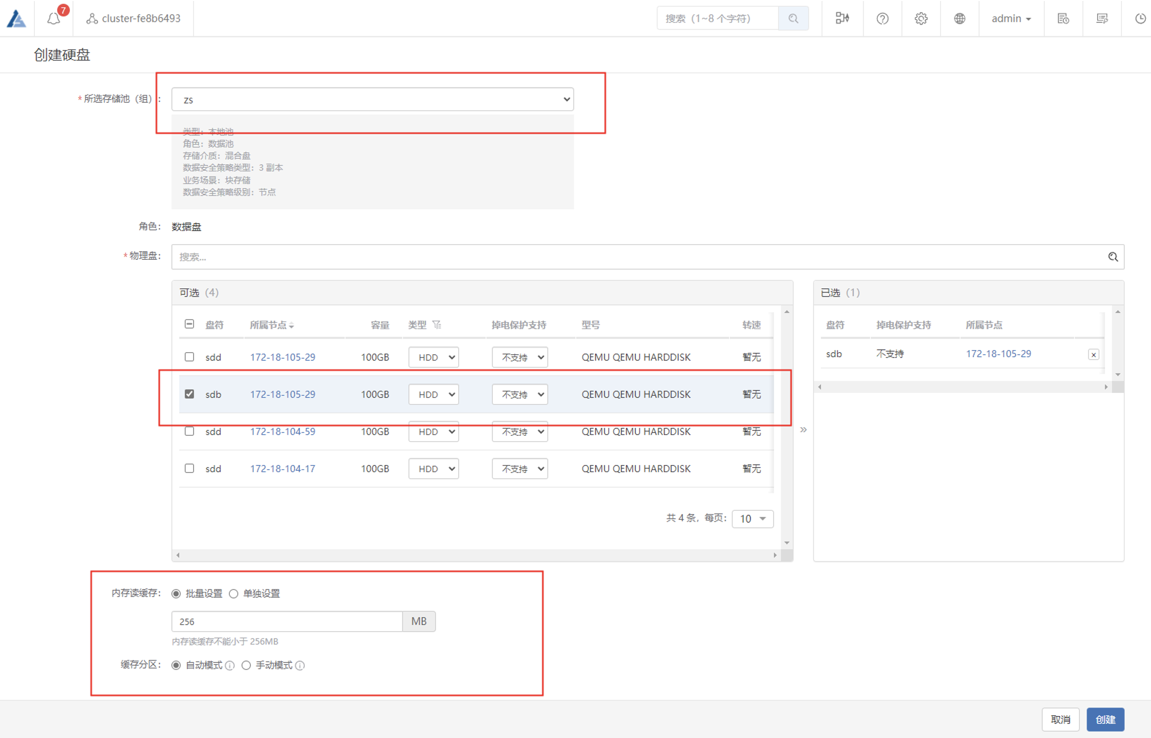This screenshot has width=1151, height=738.
Task: Open the storage pool zs dropdown
Action: (372, 100)
